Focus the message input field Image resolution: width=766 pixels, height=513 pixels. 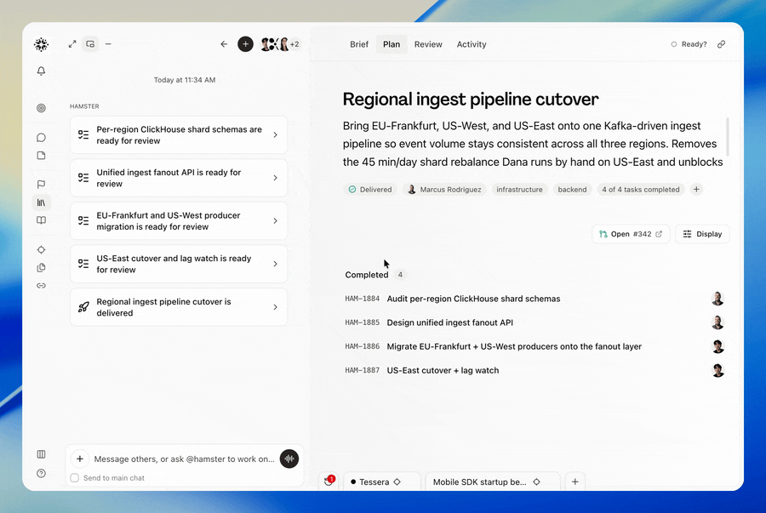(x=184, y=459)
